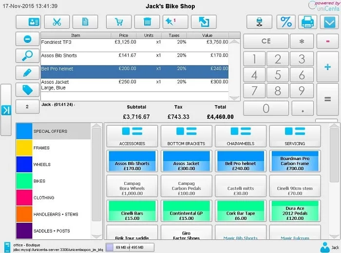This screenshot has height=253, width=341.
Task: Click the percent discount icon
Action: (x=286, y=22)
